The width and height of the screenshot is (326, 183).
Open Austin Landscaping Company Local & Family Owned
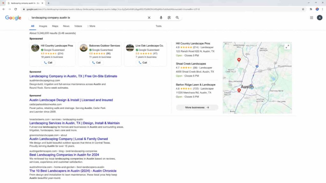[68, 139]
